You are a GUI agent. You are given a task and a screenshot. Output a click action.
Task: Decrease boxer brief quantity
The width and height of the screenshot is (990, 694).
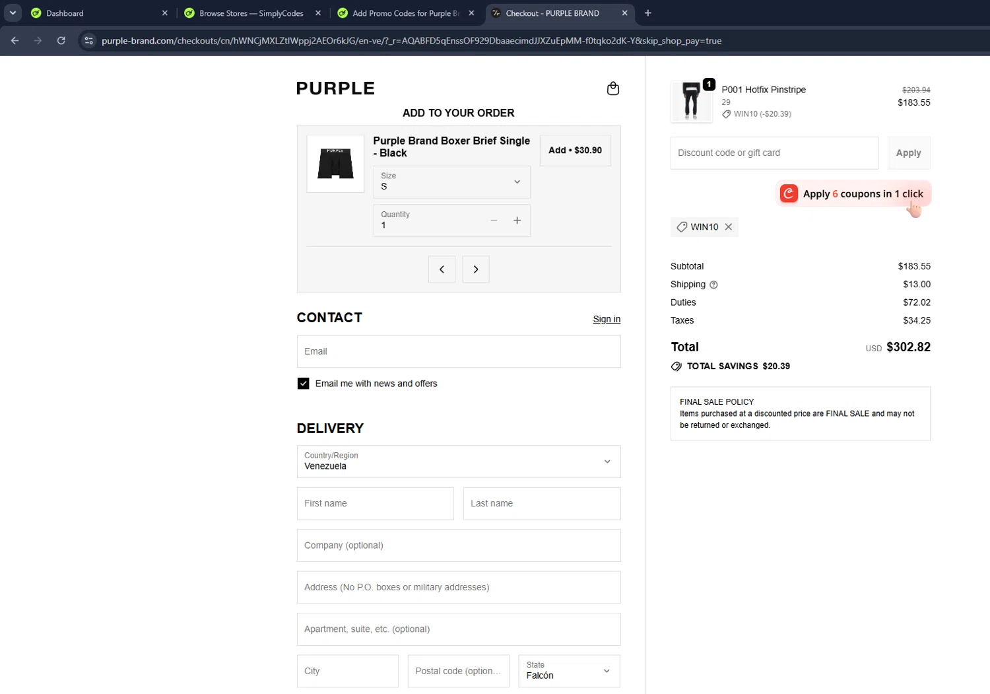[x=494, y=221]
